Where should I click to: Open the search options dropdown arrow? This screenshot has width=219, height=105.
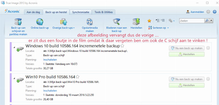pos(211,21)
